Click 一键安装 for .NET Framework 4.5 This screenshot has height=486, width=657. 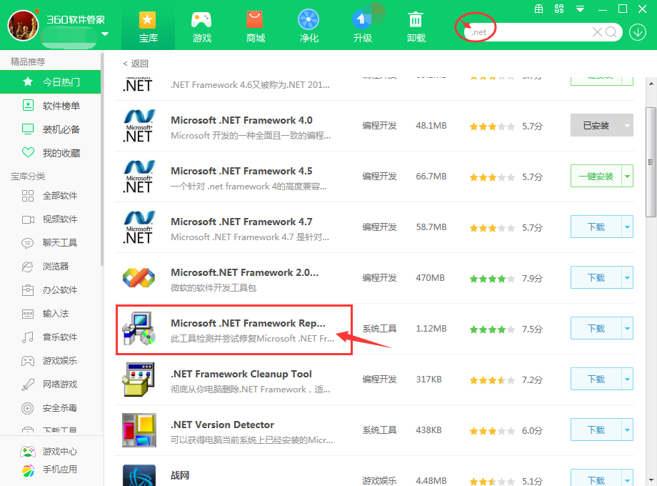click(x=596, y=176)
